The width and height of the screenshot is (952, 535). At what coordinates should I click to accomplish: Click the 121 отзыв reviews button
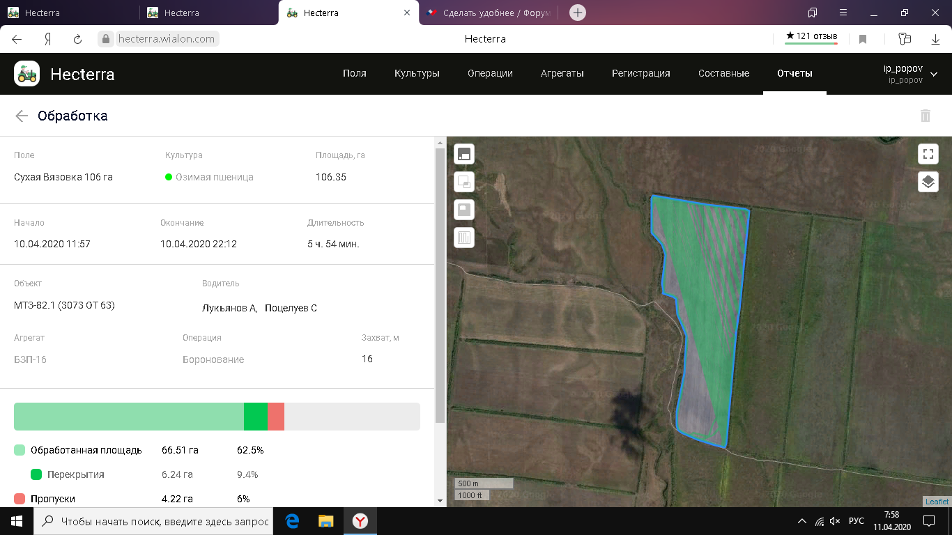point(811,36)
